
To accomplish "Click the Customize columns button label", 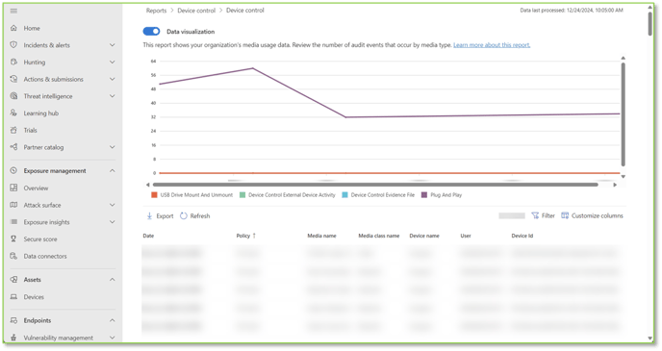I will (x=598, y=215).
